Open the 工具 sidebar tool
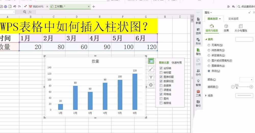The height and width of the screenshot is (133, 255). click(x=198, y=93)
